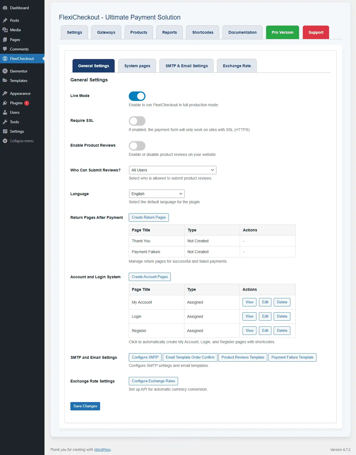Click the Save Changes button
Image resolution: width=356 pixels, height=455 pixels.
point(85,406)
